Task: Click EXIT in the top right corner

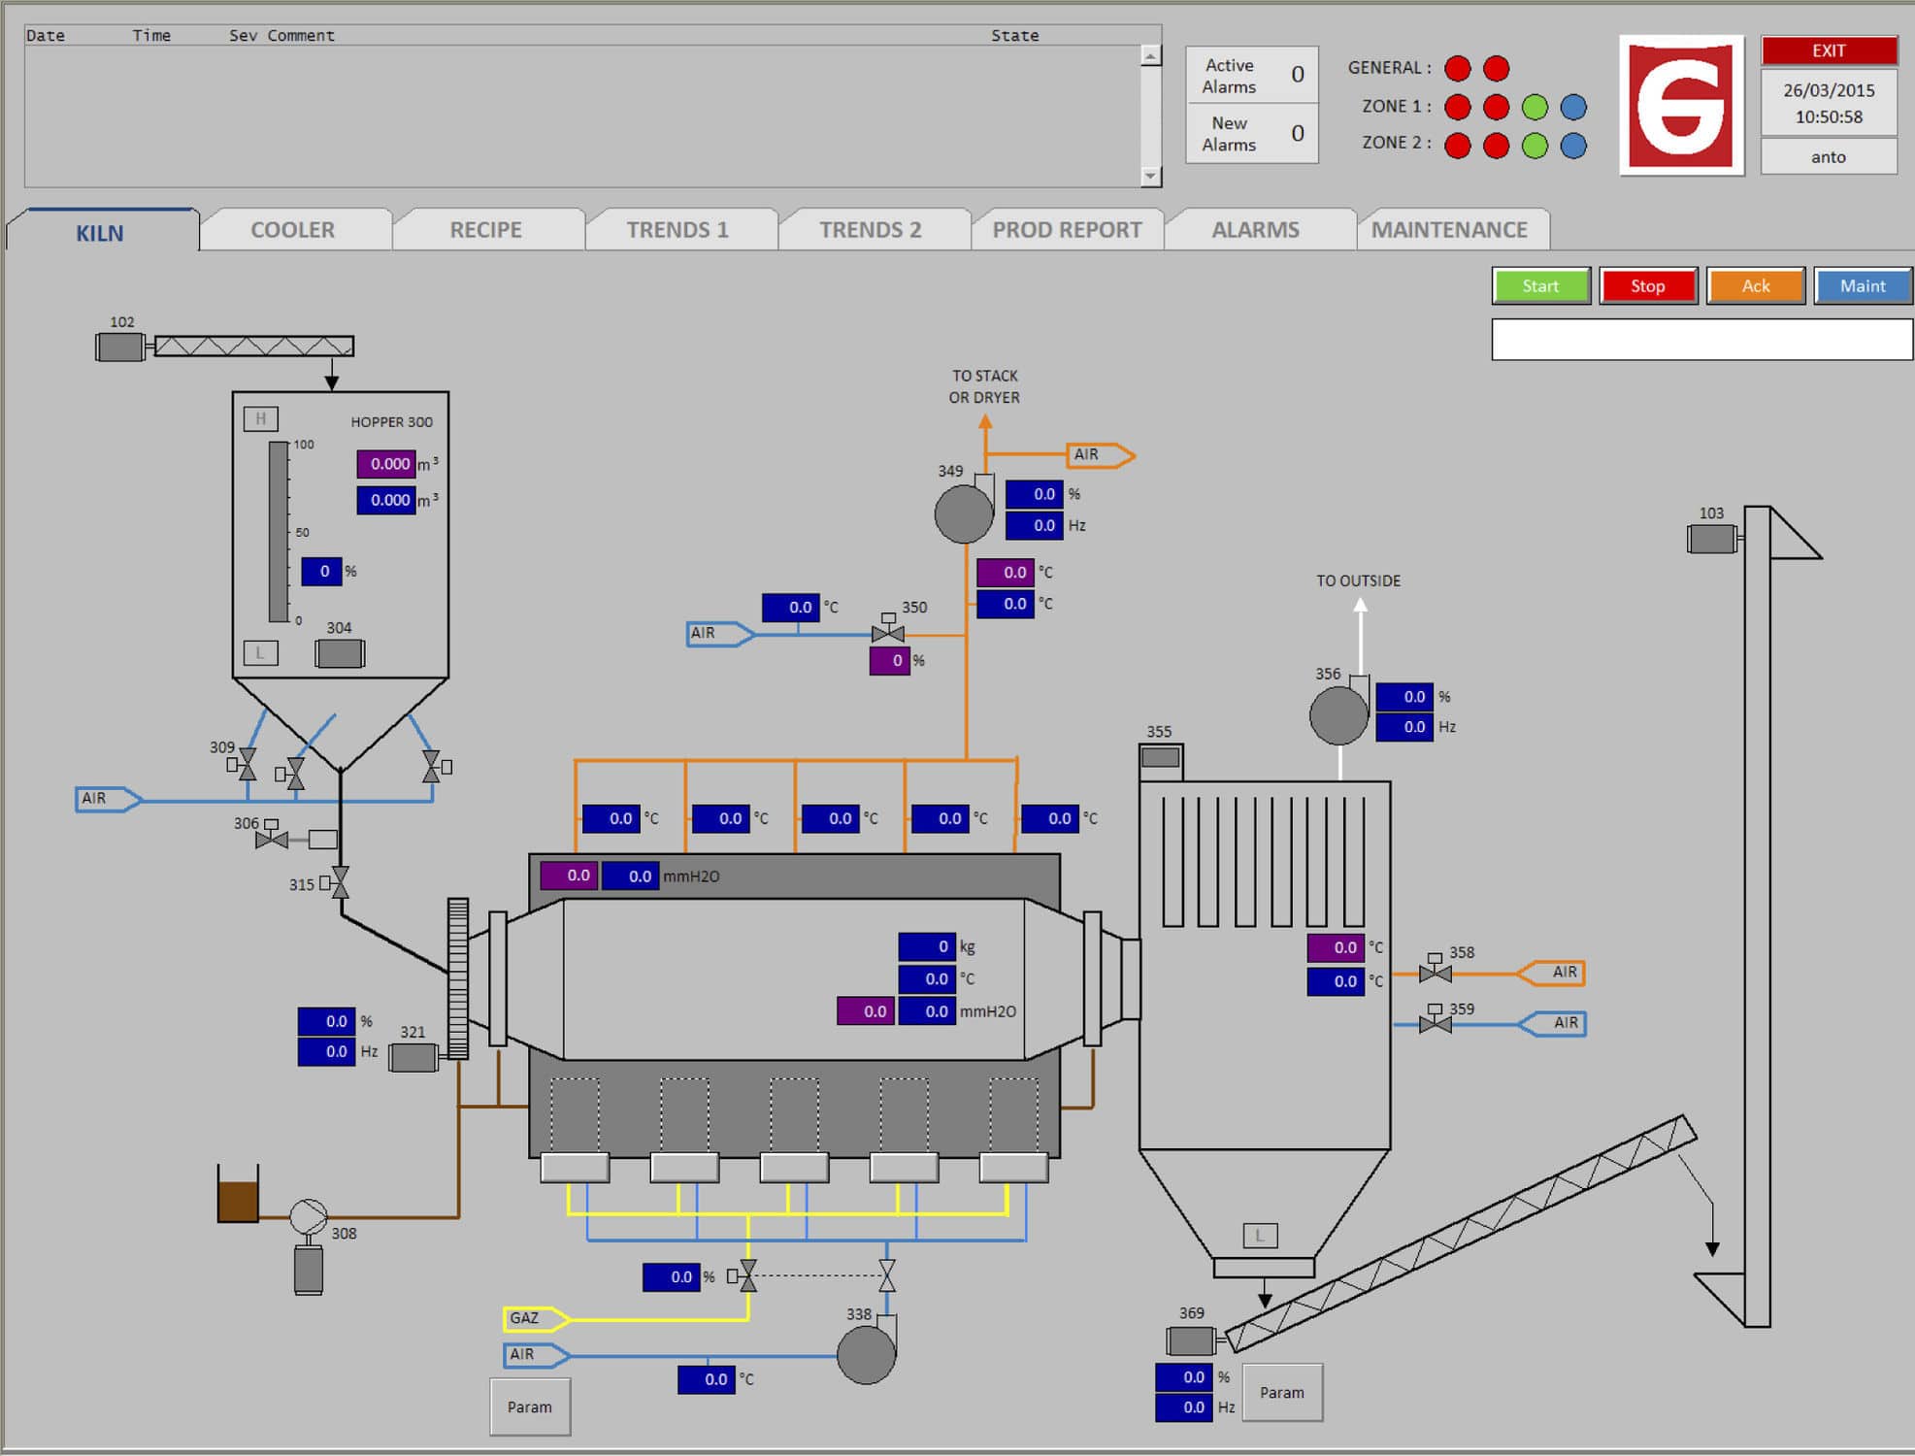Action: 1829,51
